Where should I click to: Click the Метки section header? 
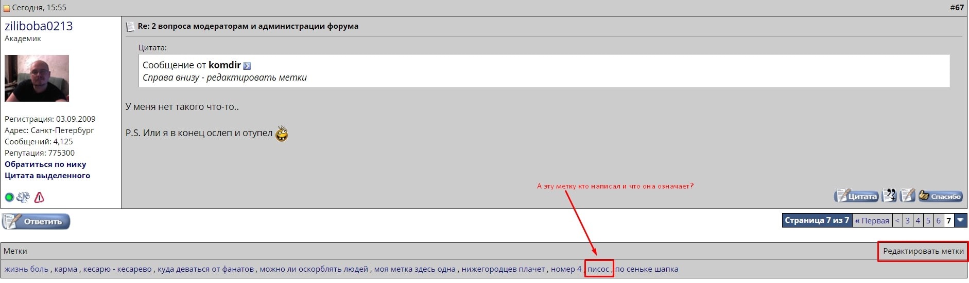[15, 251]
